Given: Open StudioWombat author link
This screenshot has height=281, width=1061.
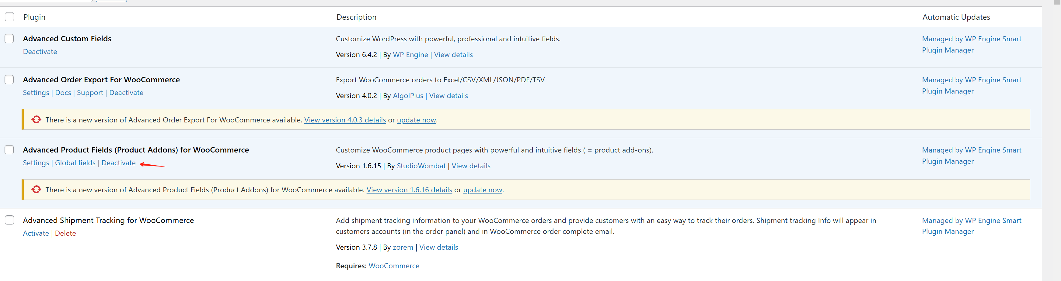Looking at the screenshot, I should pos(421,166).
